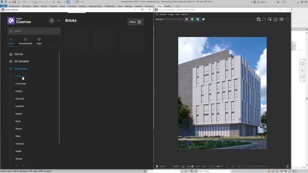Select the Ground material subcategory
Image resolution: width=308 pixels, height=173 pixels.
[20, 99]
